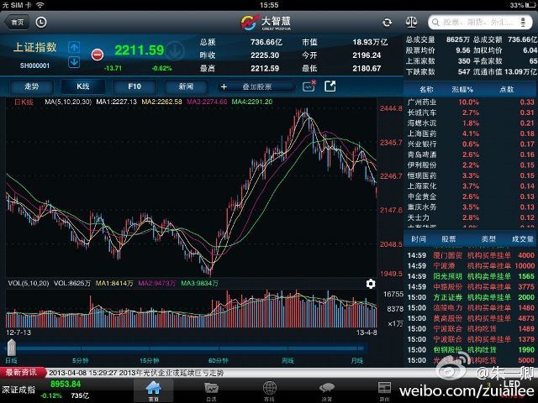Image resolution: width=538 pixels, height=403 pixels.
Task: Switch to the 走势 tab
Action: click(32, 86)
